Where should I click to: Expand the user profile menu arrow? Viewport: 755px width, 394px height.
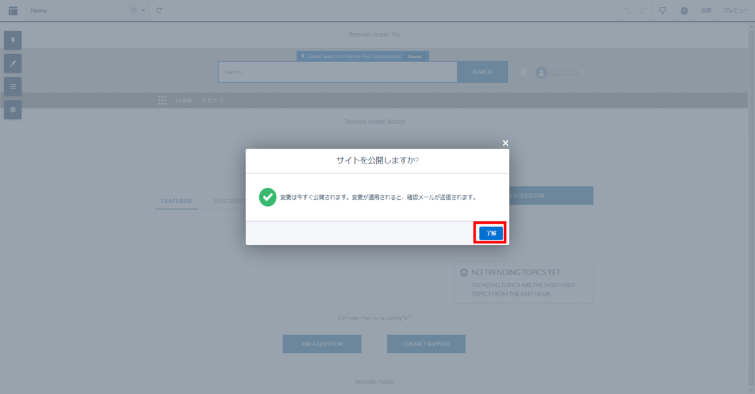pyautogui.click(x=583, y=72)
